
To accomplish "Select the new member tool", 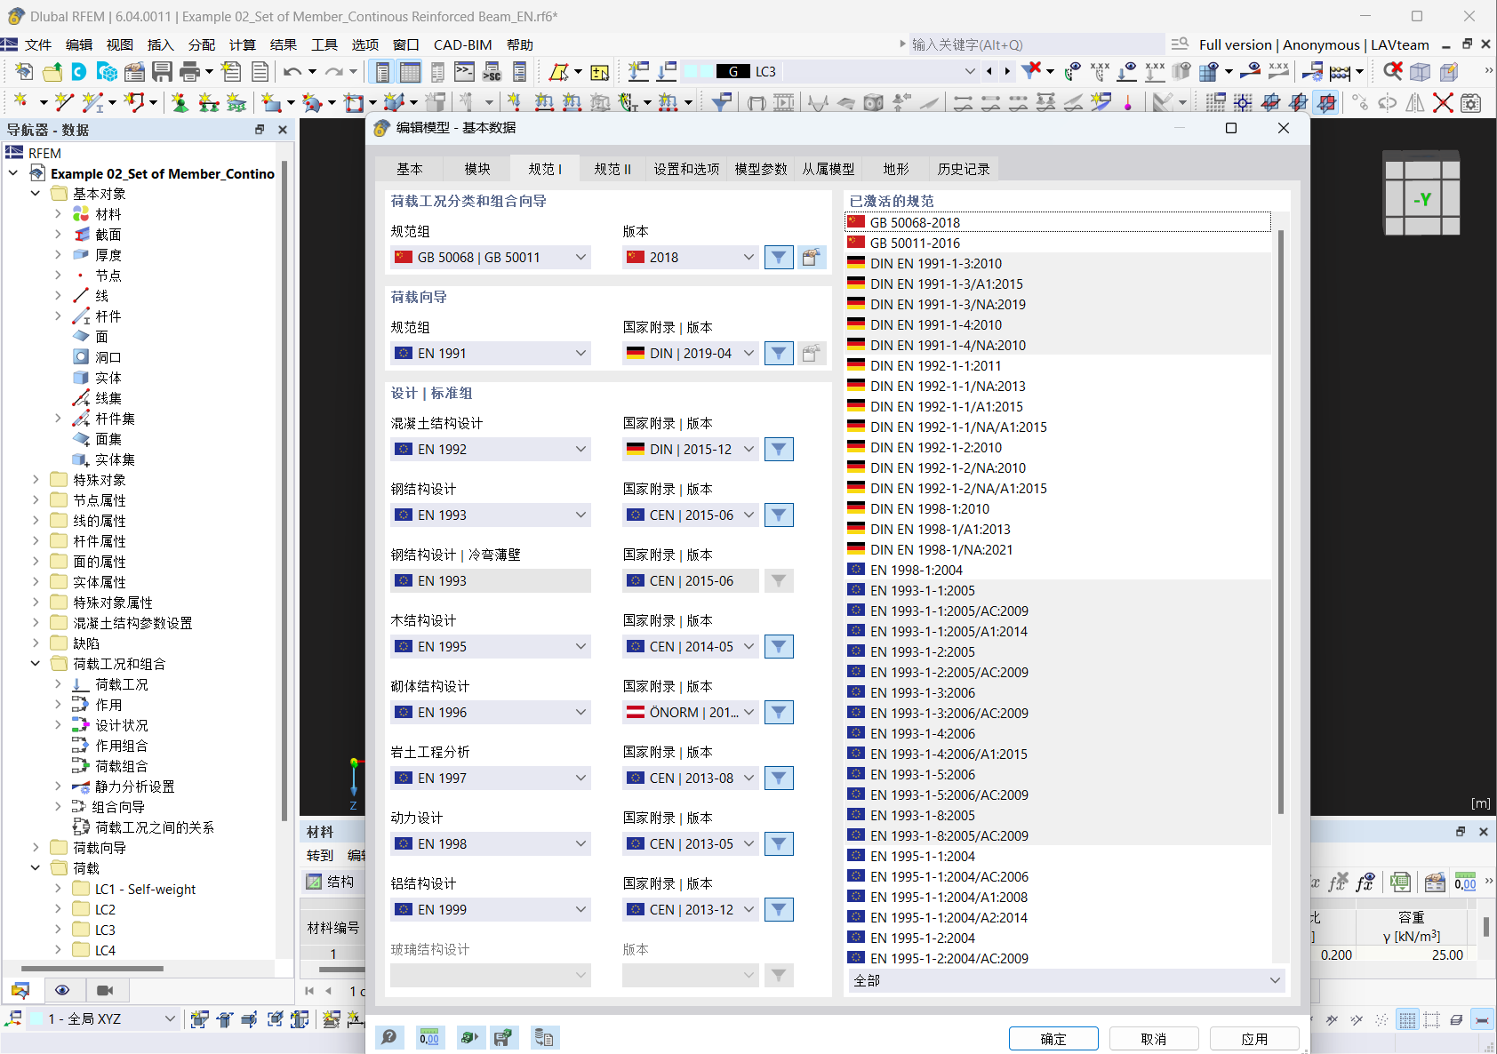I will click(92, 102).
